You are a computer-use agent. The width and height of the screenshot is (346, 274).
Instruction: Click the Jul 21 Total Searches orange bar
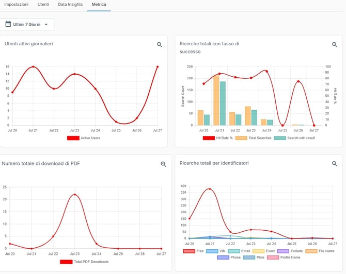pyautogui.click(x=216, y=100)
